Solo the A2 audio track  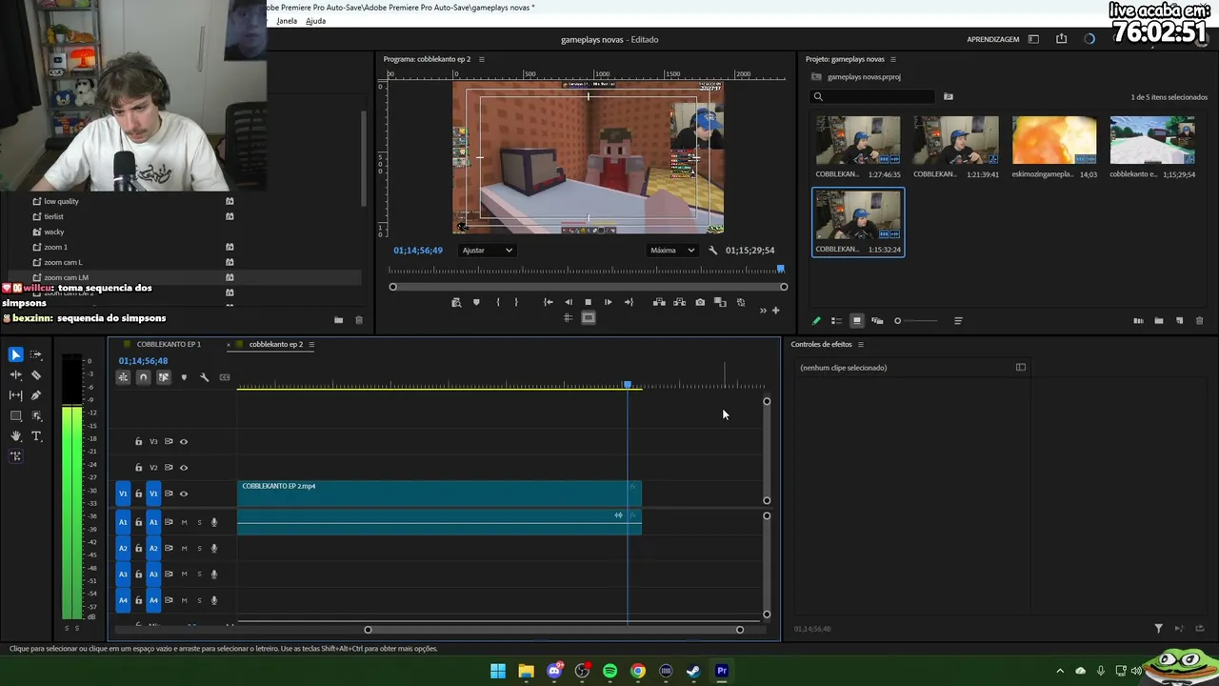(x=199, y=548)
